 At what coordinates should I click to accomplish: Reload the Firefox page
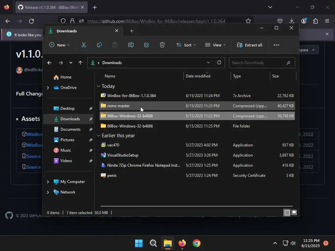point(31,21)
